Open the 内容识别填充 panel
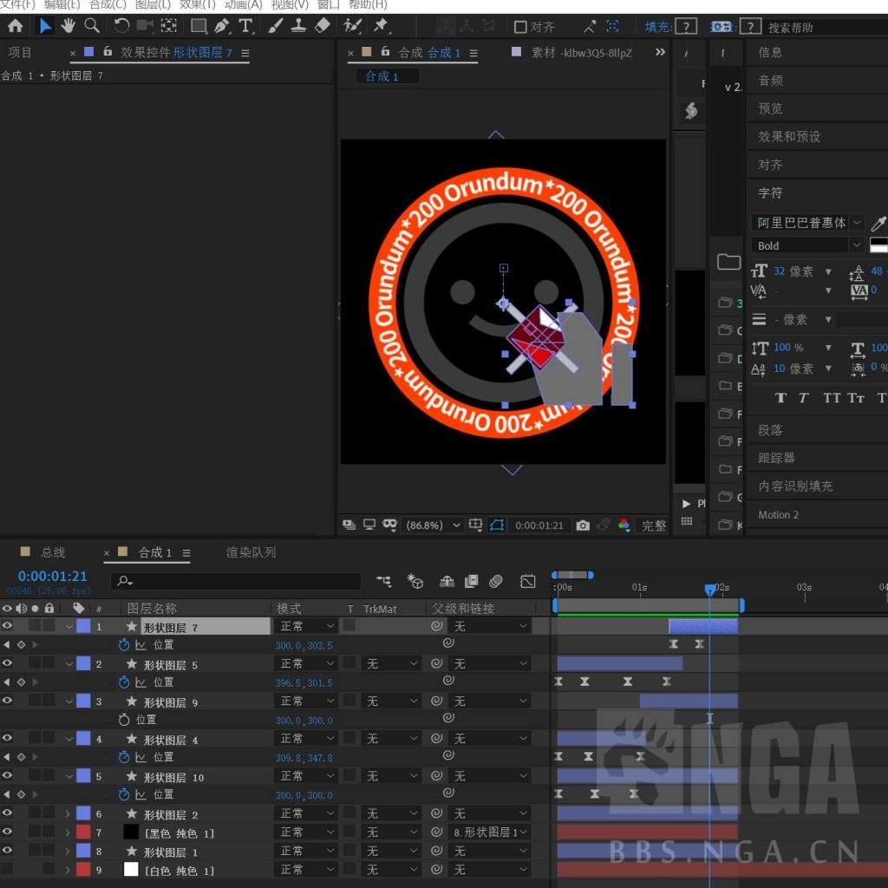Screen dimensions: 888x888 (796, 486)
